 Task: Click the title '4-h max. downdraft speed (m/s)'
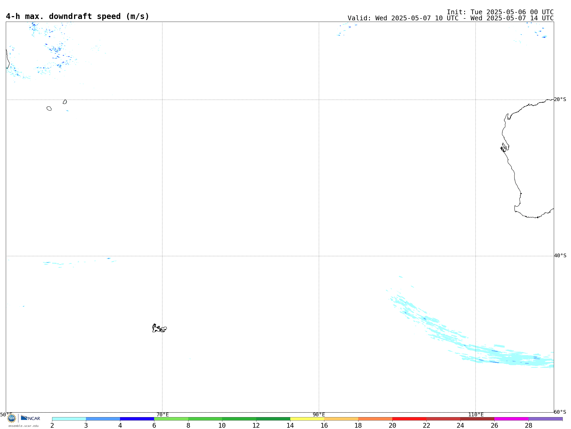(x=77, y=16)
